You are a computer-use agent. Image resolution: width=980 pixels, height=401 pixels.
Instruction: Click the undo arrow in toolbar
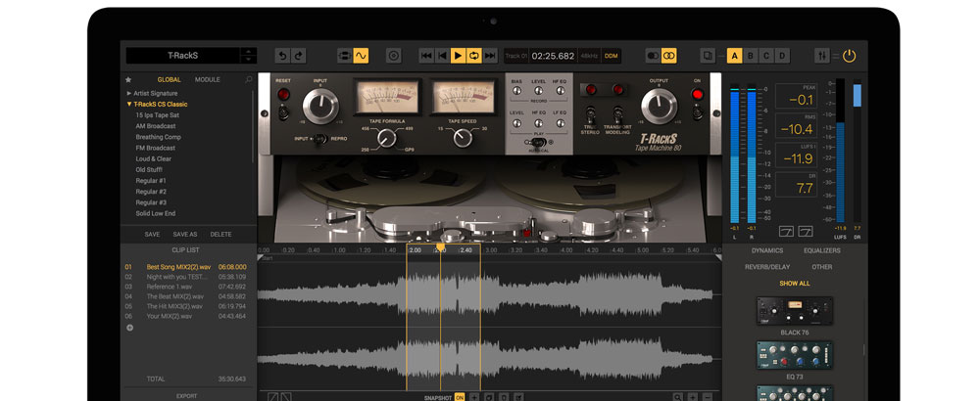tap(282, 56)
